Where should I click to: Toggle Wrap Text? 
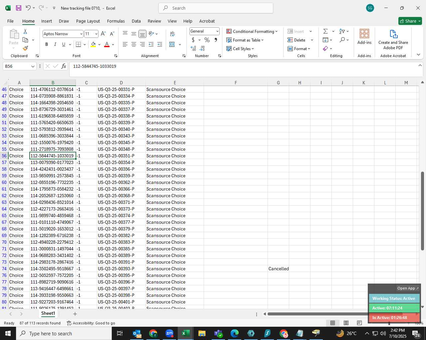point(172,34)
